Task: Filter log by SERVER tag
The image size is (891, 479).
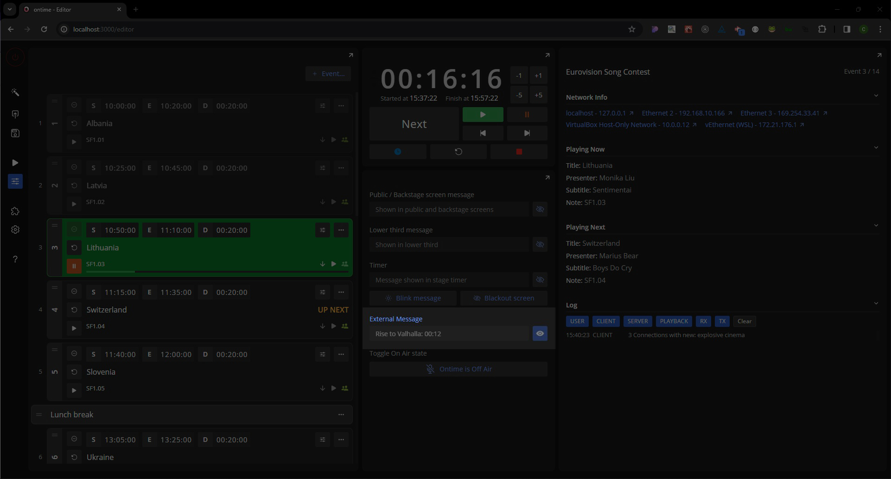Action: [x=637, y=321]
